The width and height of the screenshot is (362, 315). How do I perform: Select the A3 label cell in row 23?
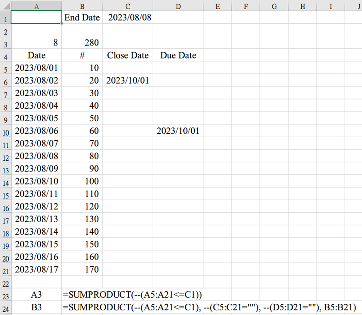[x=36, y=295]
